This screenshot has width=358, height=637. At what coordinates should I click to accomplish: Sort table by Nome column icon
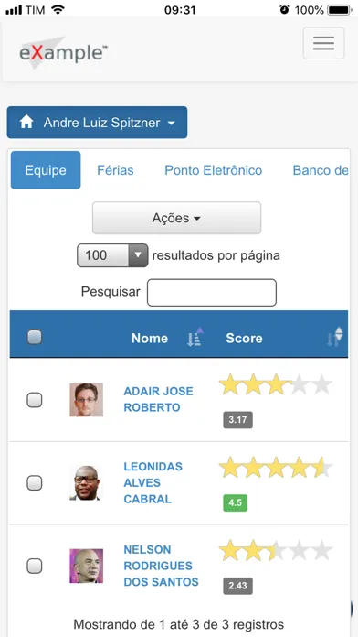[x=195, y=337]
